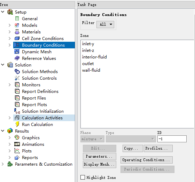
Task: Select interior-fluid zone in list
Action: 137,57
